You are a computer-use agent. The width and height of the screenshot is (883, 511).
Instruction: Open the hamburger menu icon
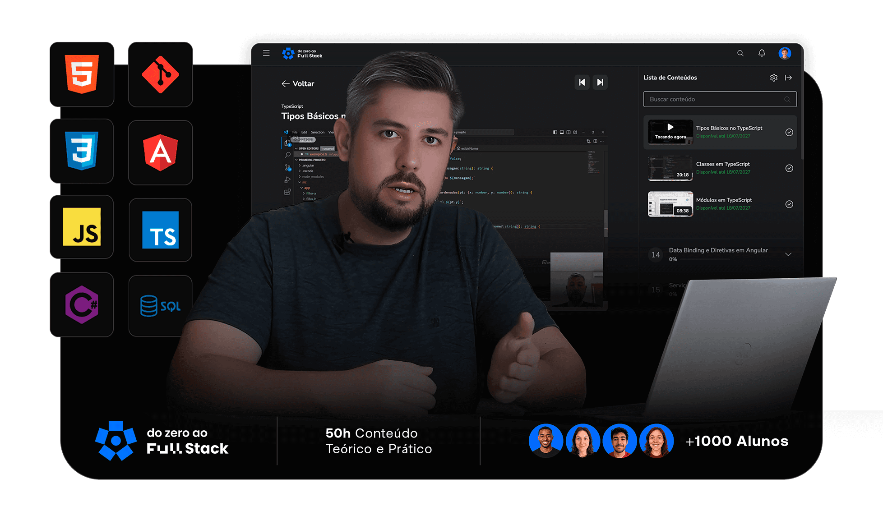266,53
